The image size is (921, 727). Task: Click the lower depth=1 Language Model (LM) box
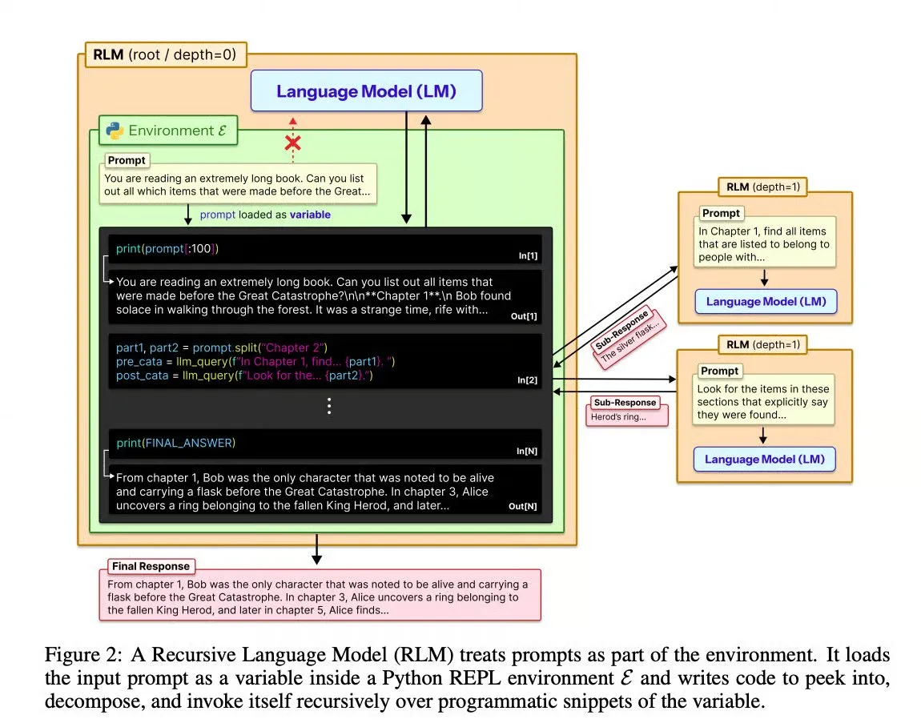tap(765, 460)
